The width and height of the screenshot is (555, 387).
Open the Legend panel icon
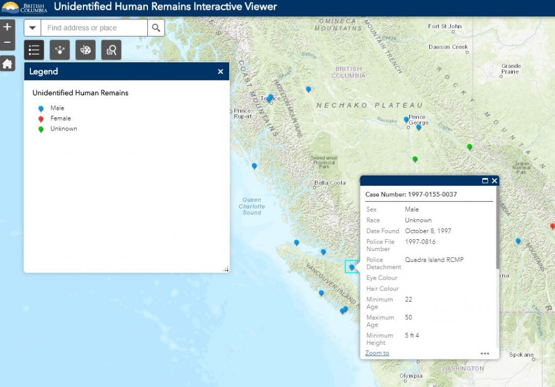coord(34,49)
